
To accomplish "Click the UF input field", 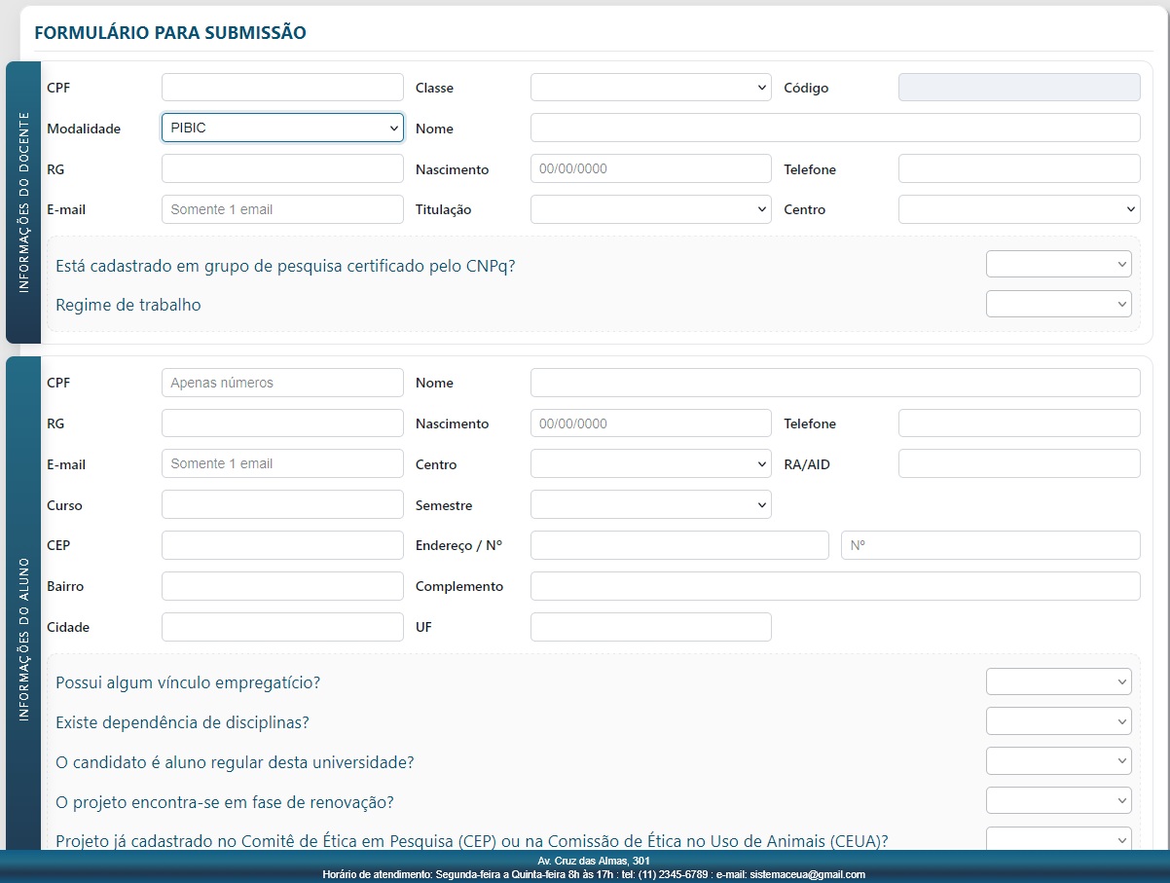I will pos(650,627).
